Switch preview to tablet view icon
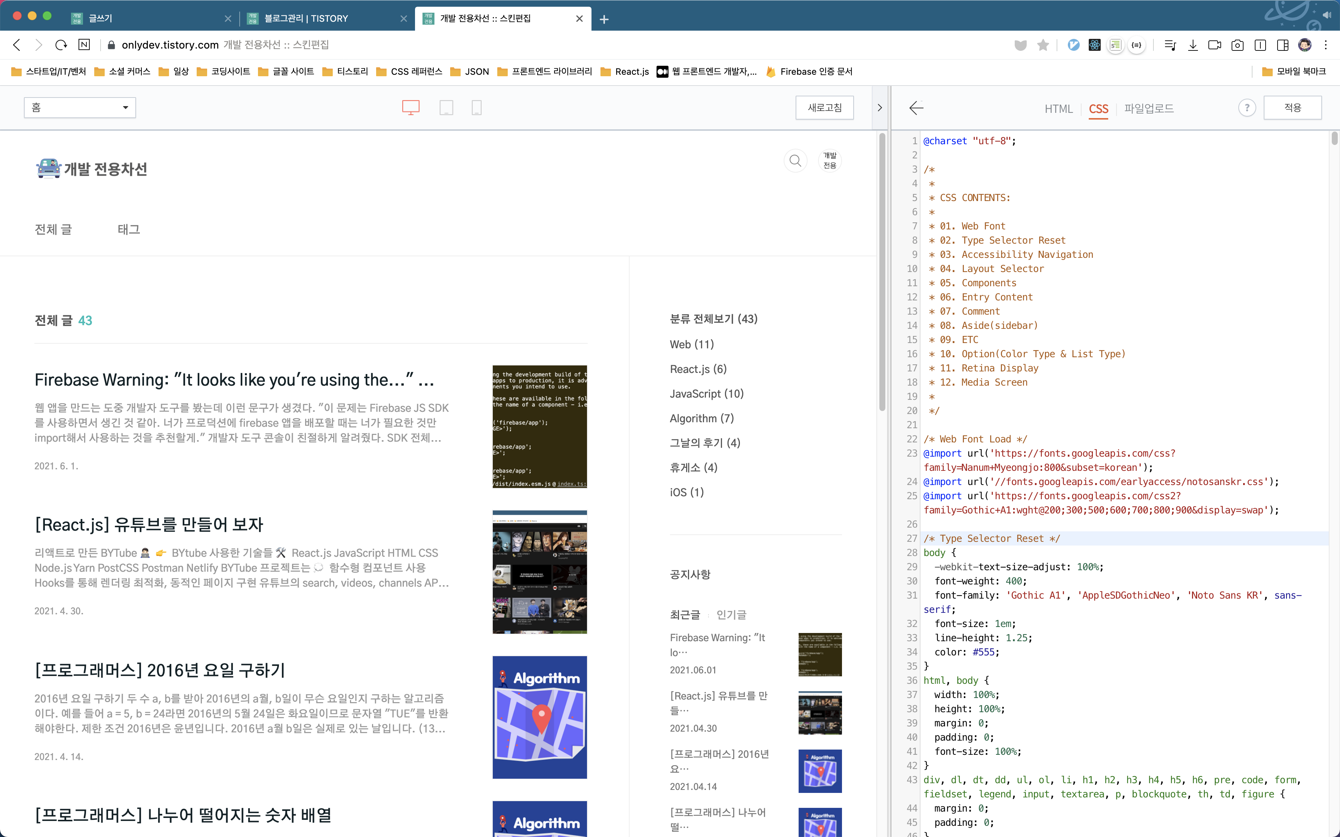This screenshot has height=837, width=1340. [446, 107]
